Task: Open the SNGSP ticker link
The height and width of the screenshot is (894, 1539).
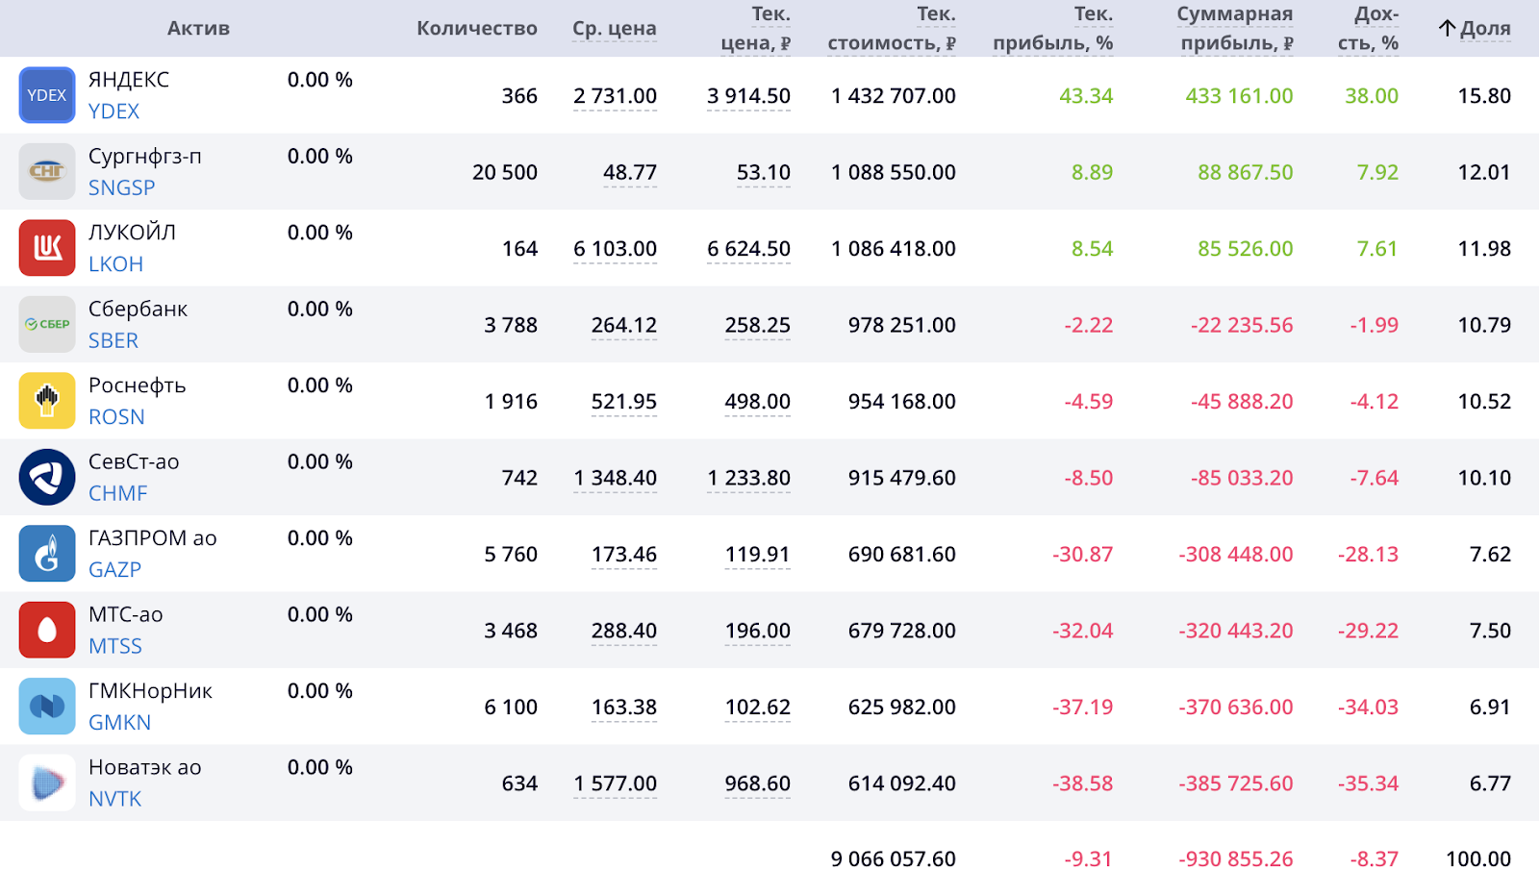Action: 121,187
